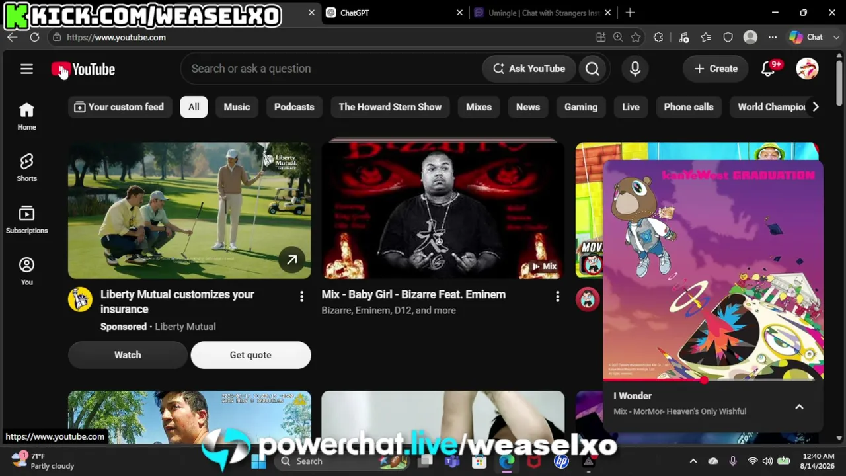This screenshot has width=846, height=476.
Task: Seek using the miniplayer progress bar
Action: point(713,380)
